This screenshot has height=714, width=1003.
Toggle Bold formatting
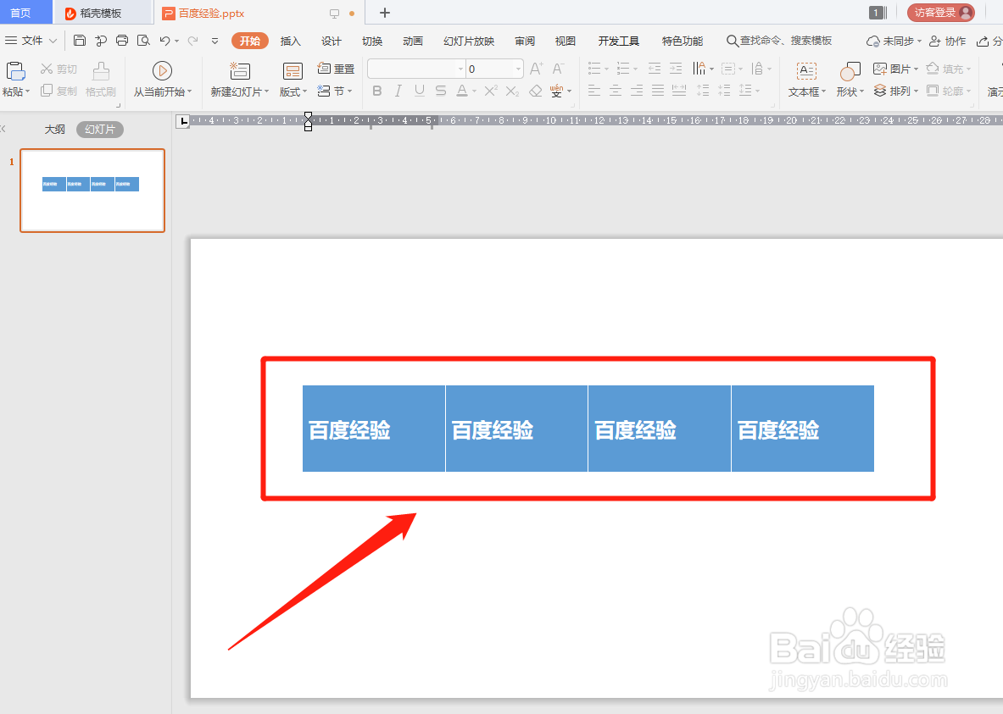coord(377,91)
